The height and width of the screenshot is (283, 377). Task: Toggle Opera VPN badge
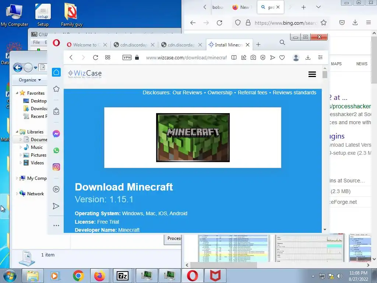click(127, 57)
